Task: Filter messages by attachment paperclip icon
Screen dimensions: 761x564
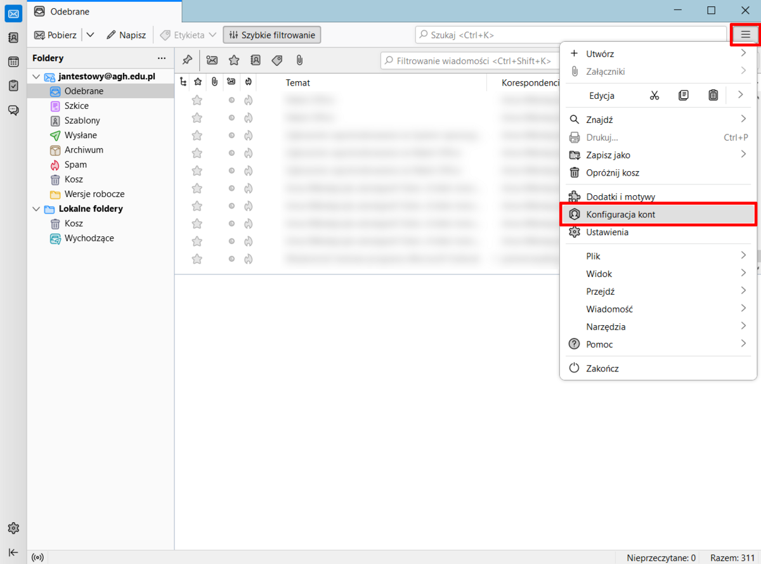Action: coord(299,60)
